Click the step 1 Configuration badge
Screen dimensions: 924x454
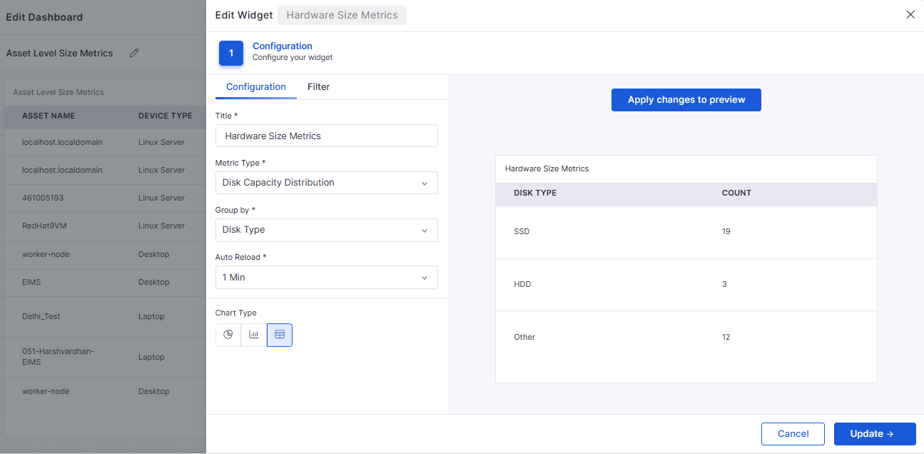231,53
